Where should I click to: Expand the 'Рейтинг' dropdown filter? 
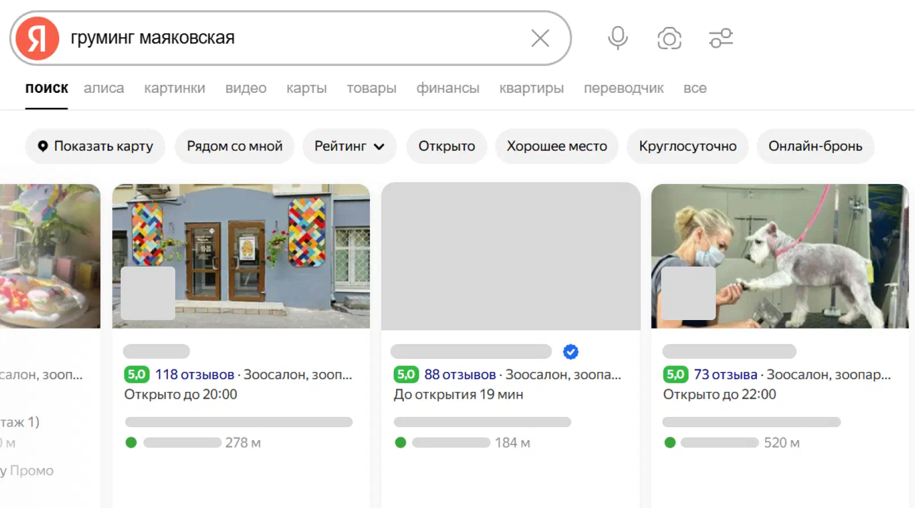(x=349, y=146)
